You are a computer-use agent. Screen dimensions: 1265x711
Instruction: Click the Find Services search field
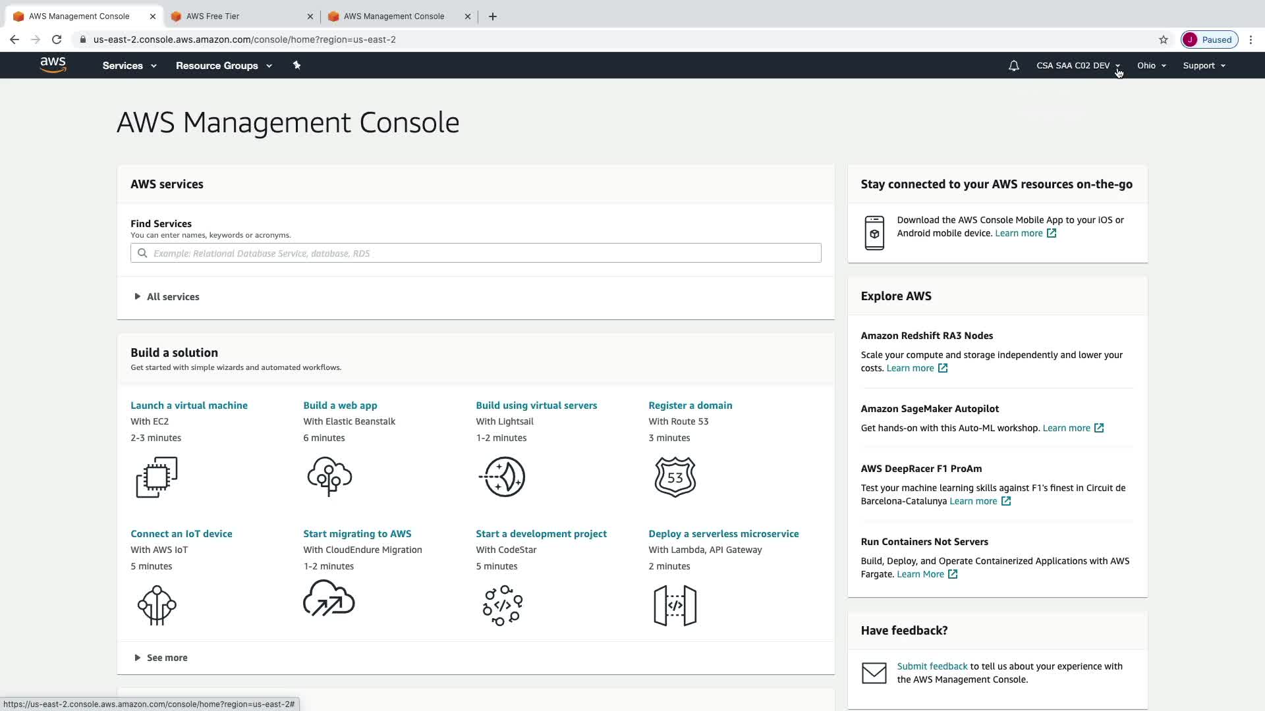[476, 253]
